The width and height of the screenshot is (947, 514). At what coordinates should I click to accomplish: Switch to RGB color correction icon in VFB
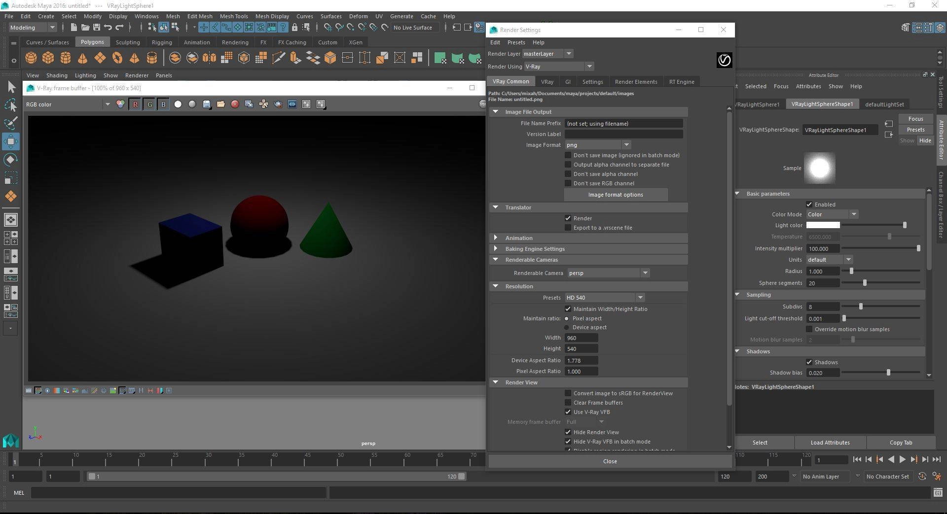(120, 104)
